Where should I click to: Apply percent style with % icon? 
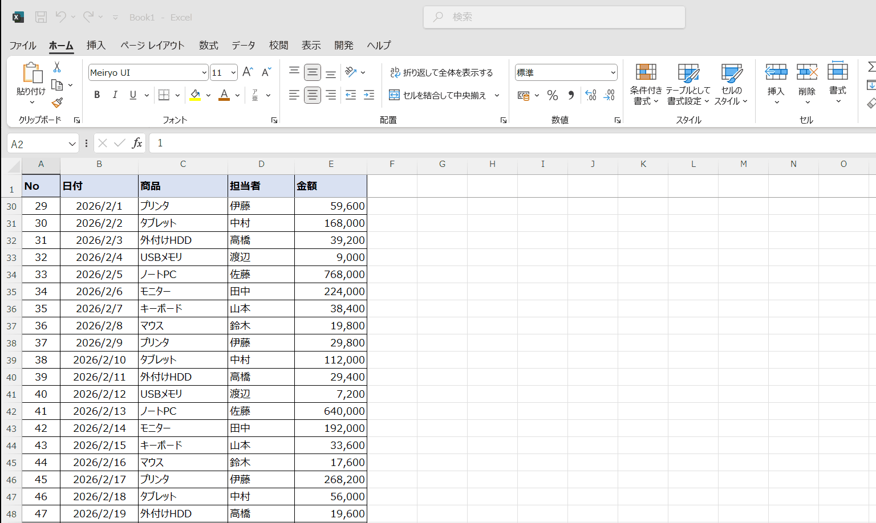[x=552, y=95]
